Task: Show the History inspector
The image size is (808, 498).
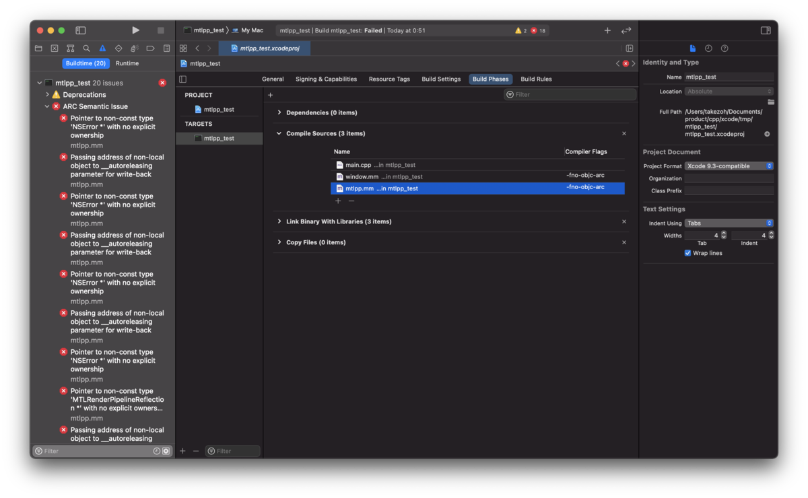Action: tap(708, 48)
